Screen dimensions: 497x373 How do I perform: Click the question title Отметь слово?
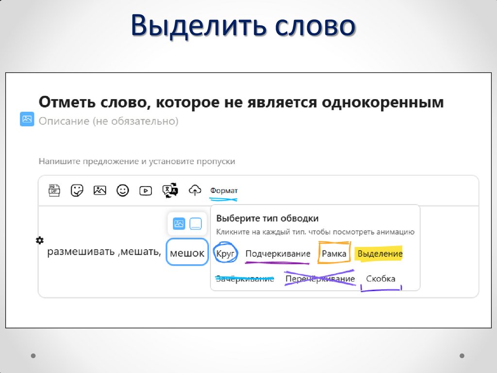pos(241,102)
